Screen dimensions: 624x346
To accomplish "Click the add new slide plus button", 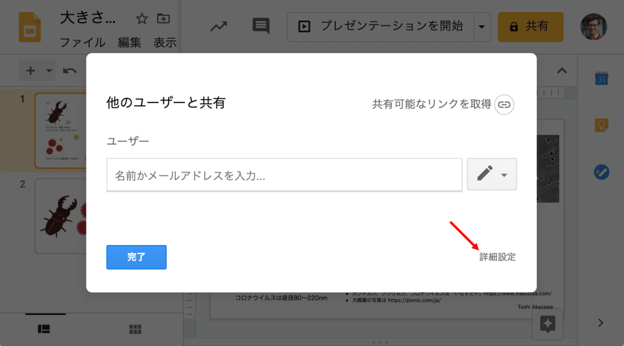I will 31,71.
